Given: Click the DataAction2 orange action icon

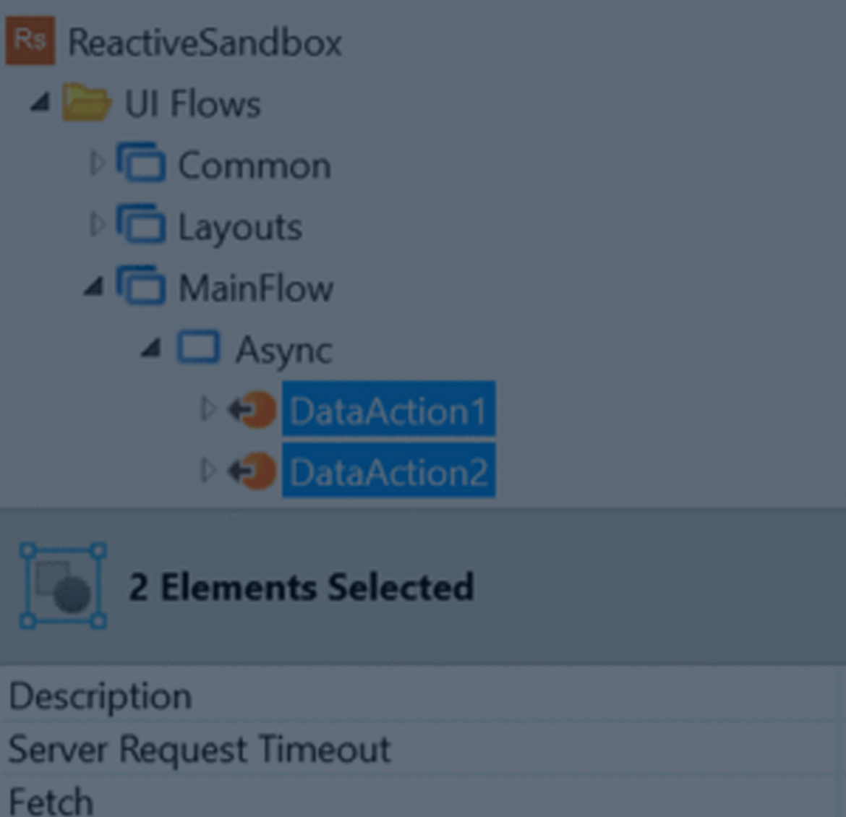Looking at the screenshot, I should pos(253,471).
